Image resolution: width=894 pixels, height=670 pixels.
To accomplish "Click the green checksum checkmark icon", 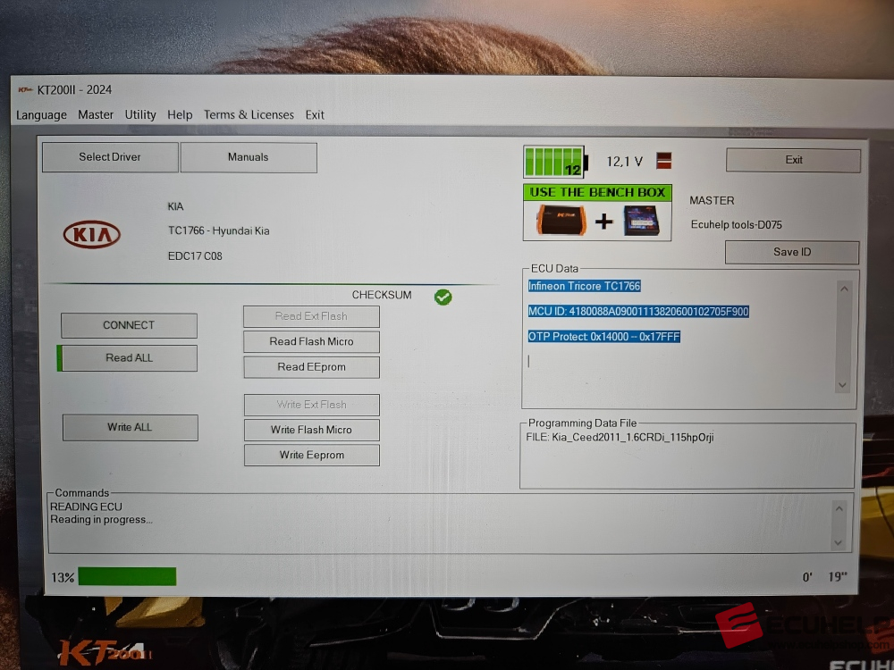I will coord(443,297).
